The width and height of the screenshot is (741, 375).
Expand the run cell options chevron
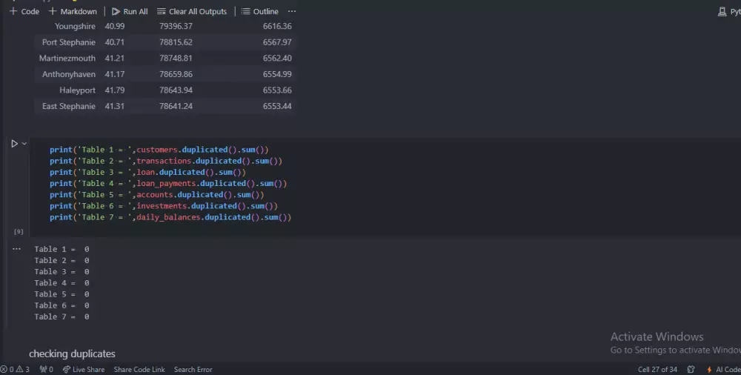tap(24, 143)
